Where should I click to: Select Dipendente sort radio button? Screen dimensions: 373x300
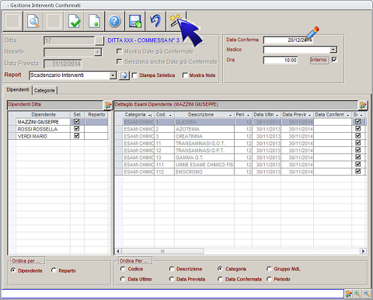point(13,270)
